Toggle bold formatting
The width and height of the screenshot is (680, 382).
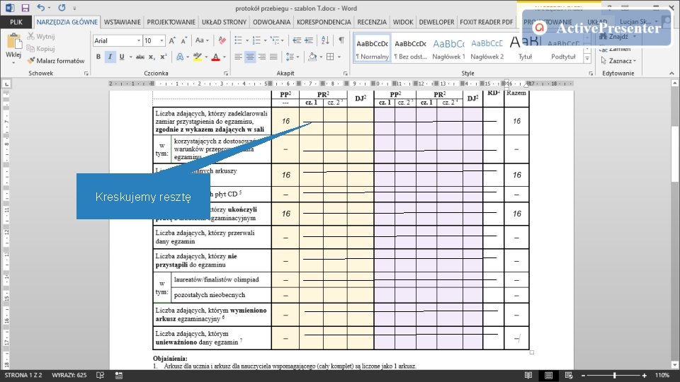[98, 57]
